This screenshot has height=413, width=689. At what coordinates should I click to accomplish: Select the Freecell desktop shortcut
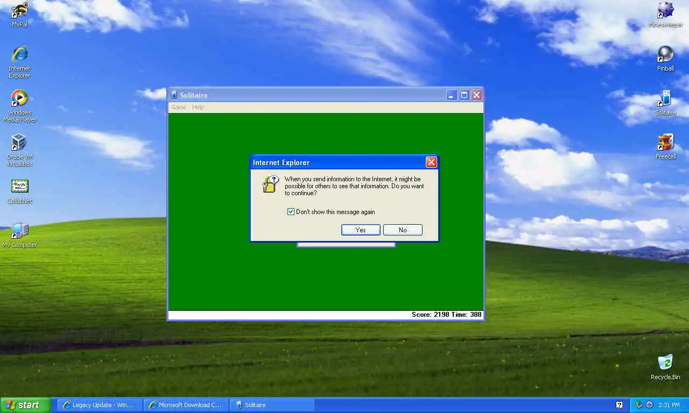666,147
